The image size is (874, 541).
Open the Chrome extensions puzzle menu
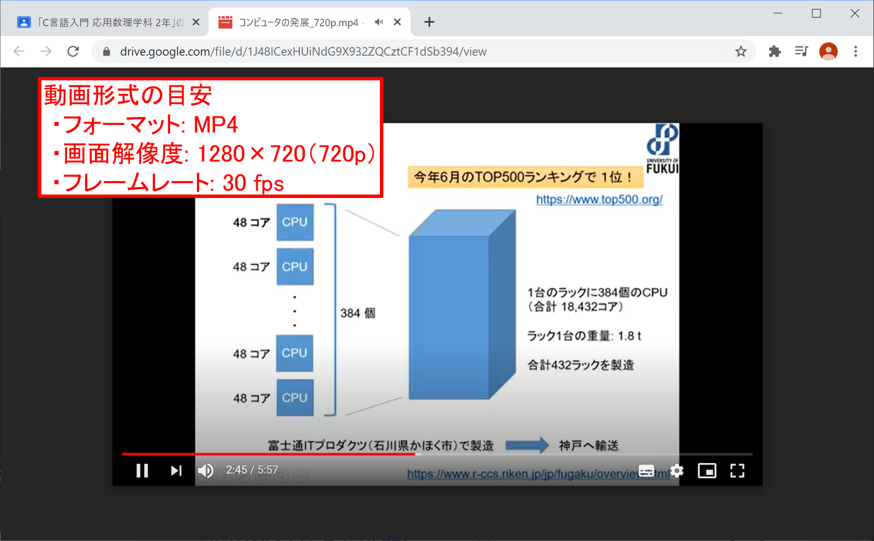point(774,51)
